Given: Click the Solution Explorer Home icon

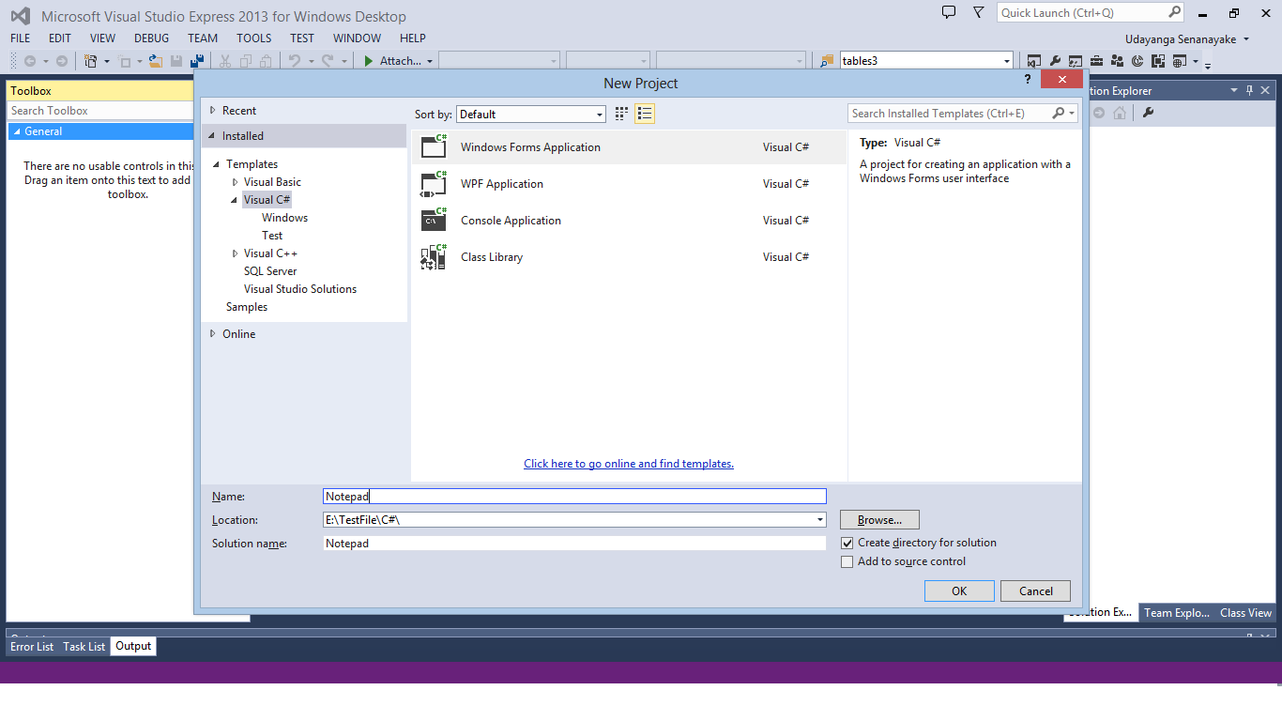Looking at the screenshot, I should click(1120, 113).
